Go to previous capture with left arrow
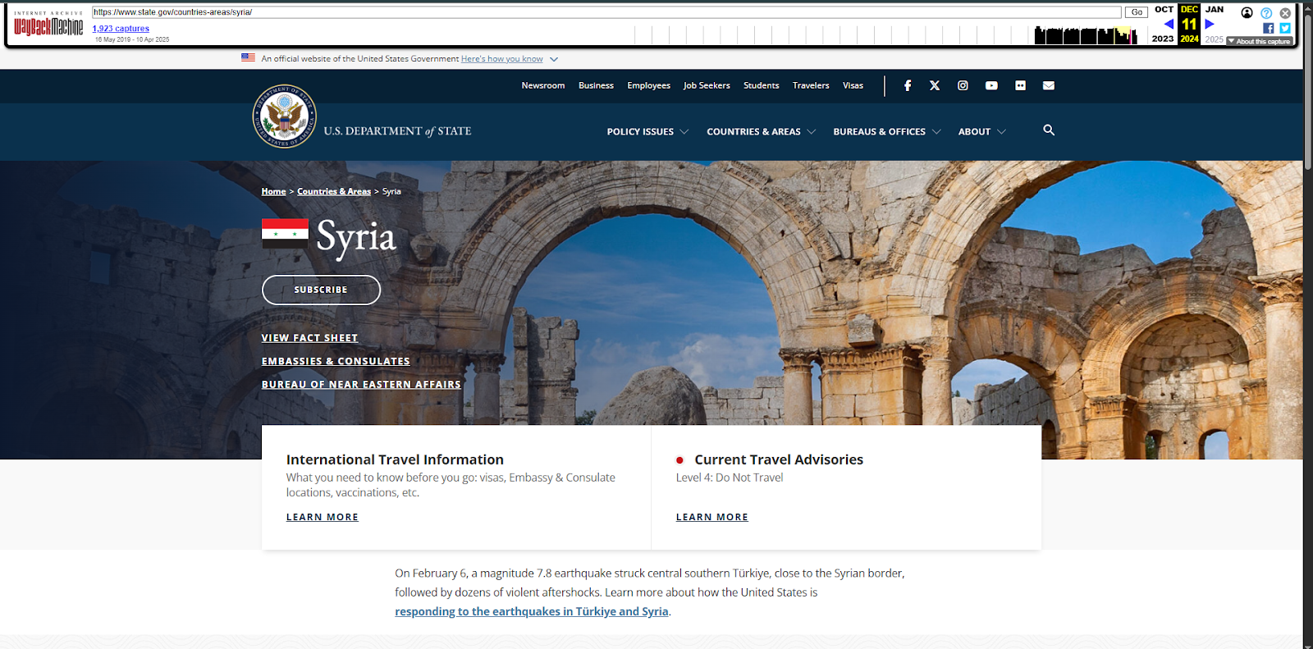 1169,24
